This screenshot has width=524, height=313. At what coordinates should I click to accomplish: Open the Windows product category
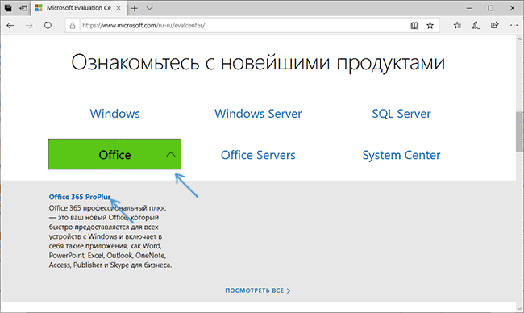tap(115, 114)
